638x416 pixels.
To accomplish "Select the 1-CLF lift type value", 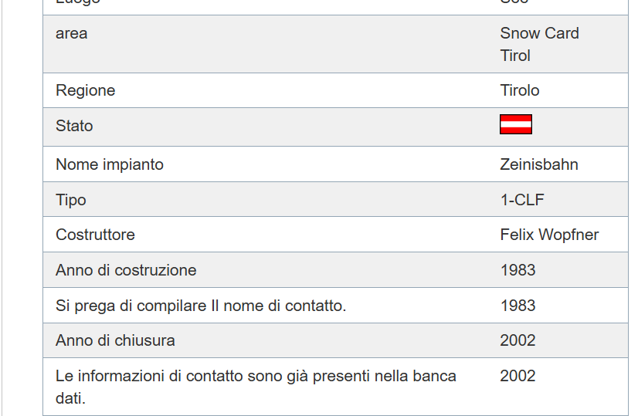I will click(522, 200).
